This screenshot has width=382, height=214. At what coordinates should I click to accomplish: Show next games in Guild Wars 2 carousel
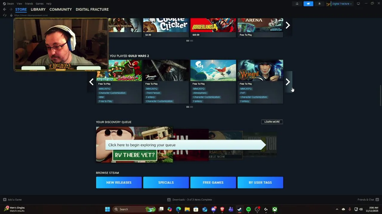click(x=288, y=82)
